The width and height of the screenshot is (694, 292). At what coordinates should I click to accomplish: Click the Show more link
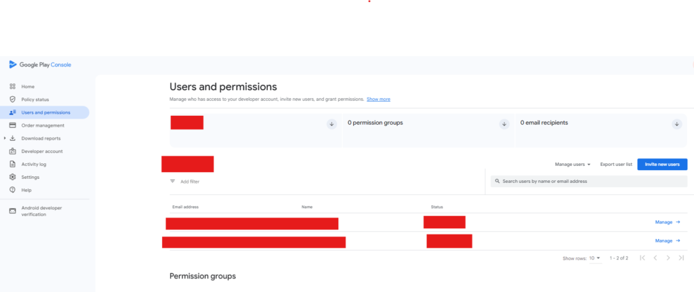(x=378, y=100)
